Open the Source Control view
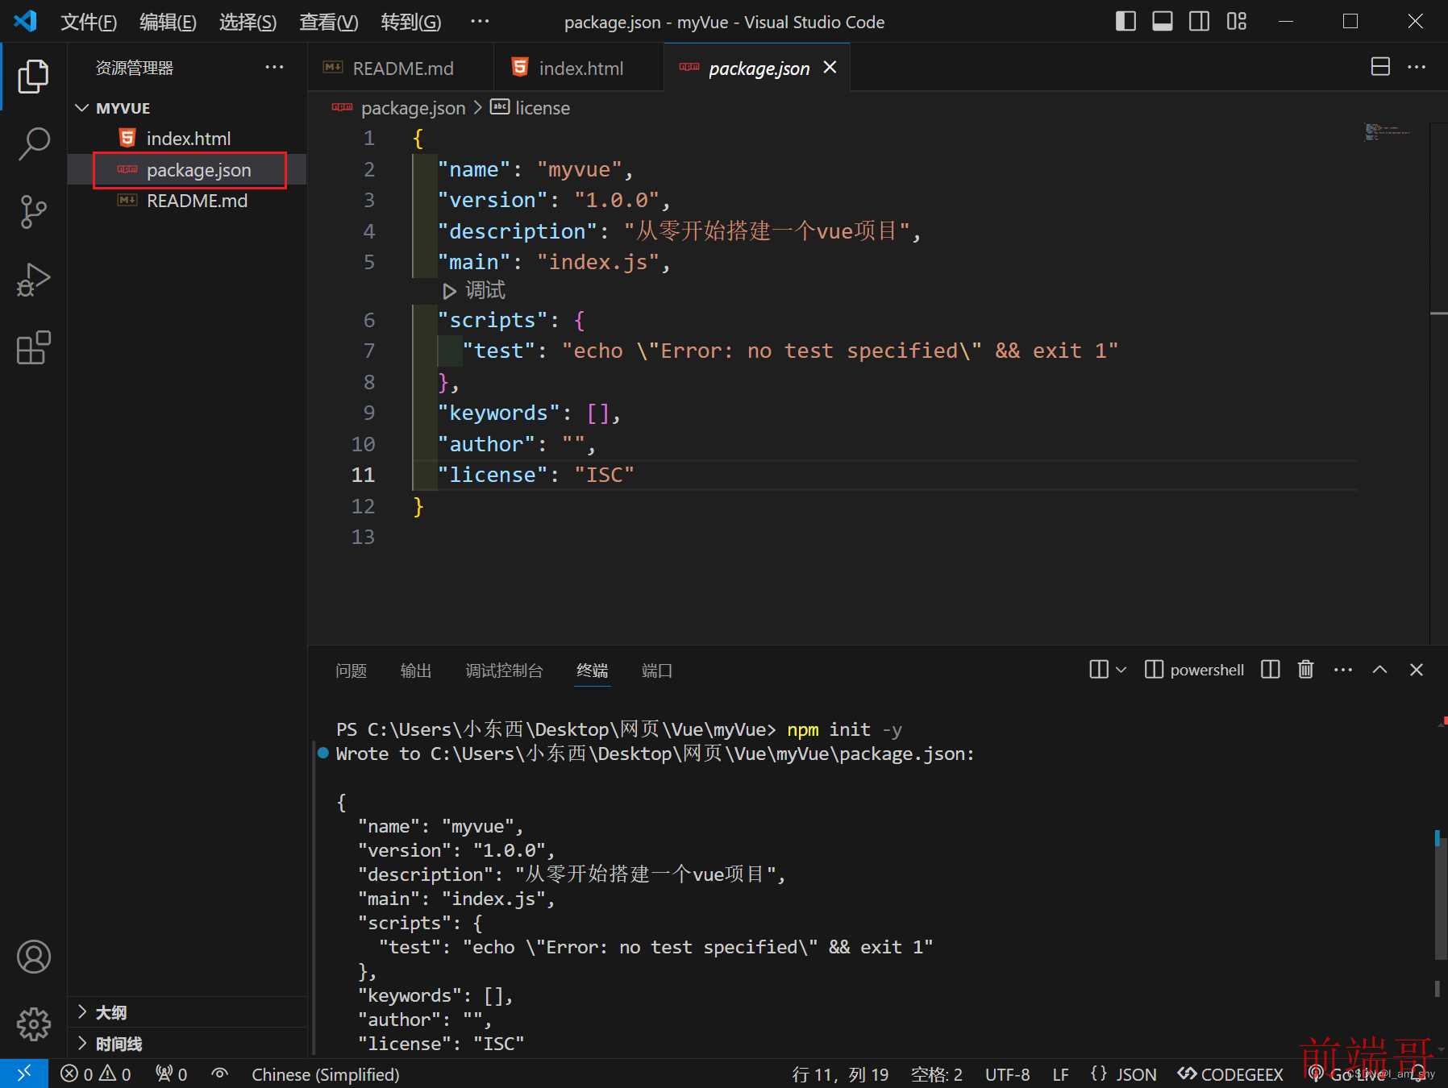The image size is (1448, 1088). click(x=33, y=212)
